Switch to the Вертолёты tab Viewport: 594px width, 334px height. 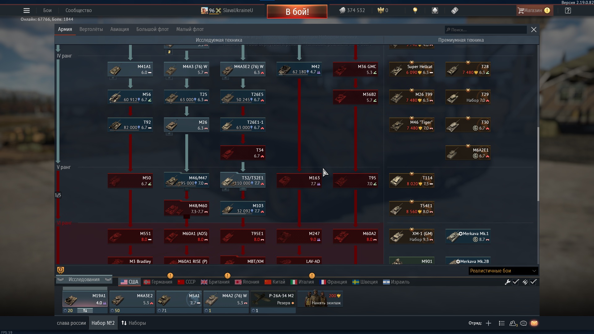pyautogui.click(x=91, y=29)
